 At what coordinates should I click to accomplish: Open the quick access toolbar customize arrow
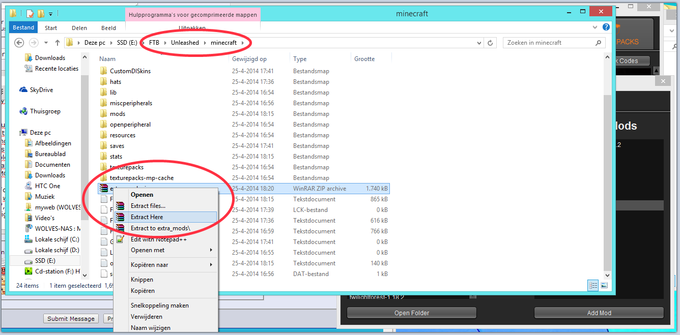(51, 14)
